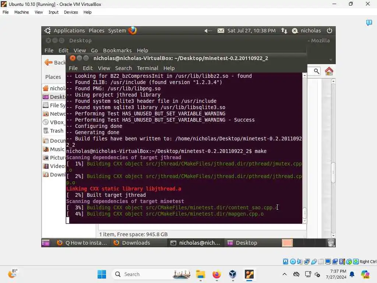Select Documents in Places sidebar

pyautogui.click(x=54, y=140)
